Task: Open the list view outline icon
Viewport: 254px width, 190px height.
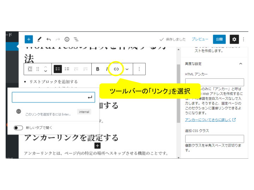Action: tap(76, 39)
